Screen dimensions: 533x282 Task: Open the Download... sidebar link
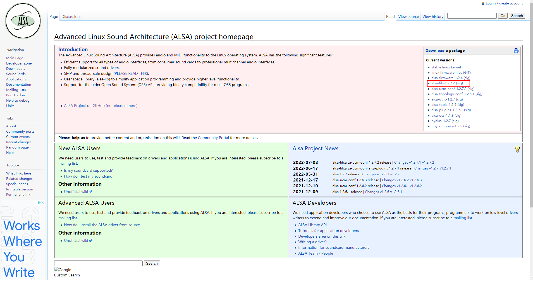click(16, 69)
